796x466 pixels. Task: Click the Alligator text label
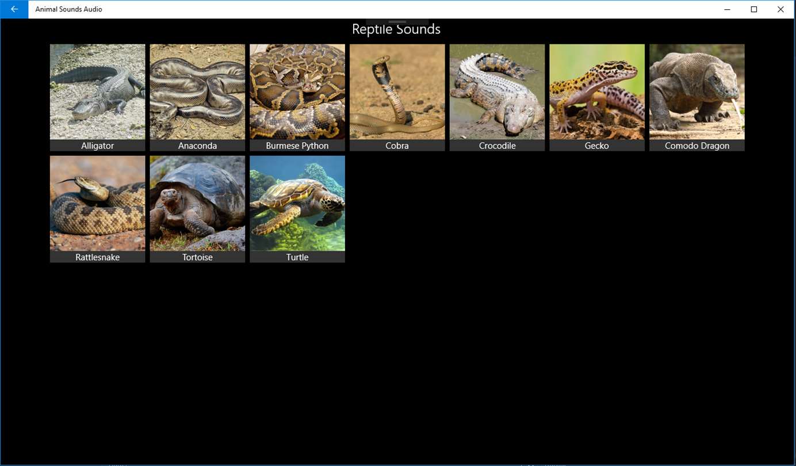click(97, 146)
